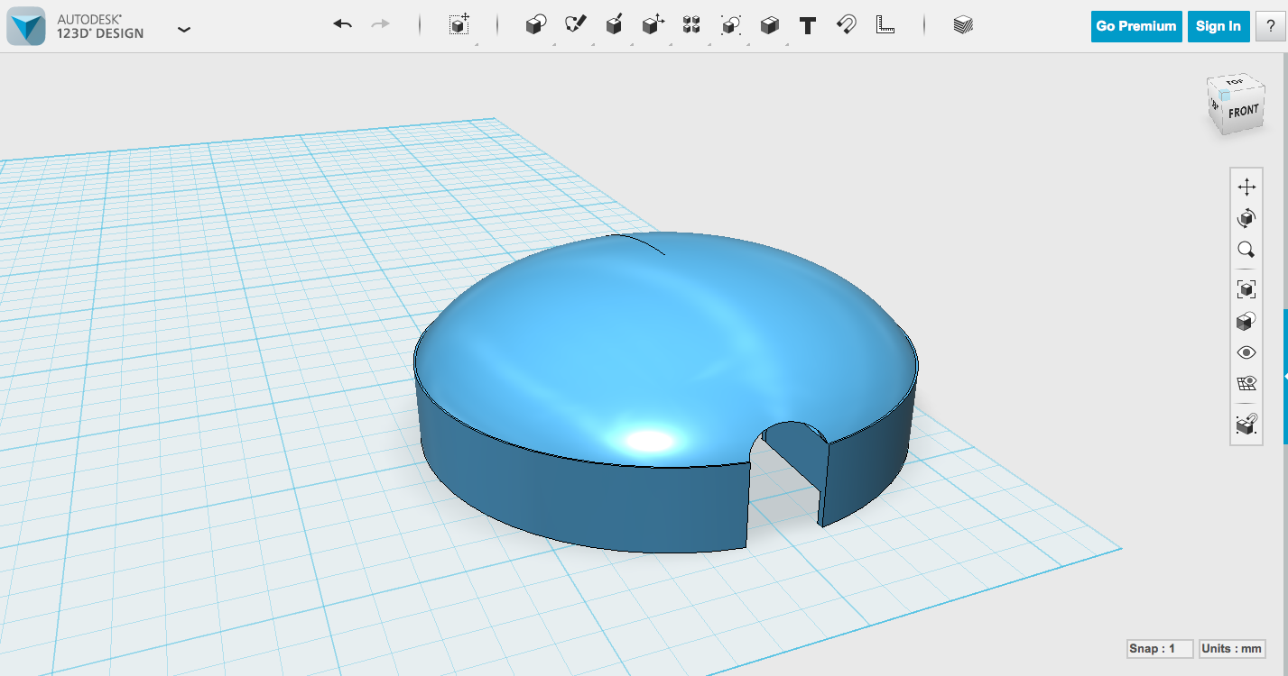This screenshot has width=1288, height=676.
Task: Select the Sketch tool
Action: coord(575,25)
